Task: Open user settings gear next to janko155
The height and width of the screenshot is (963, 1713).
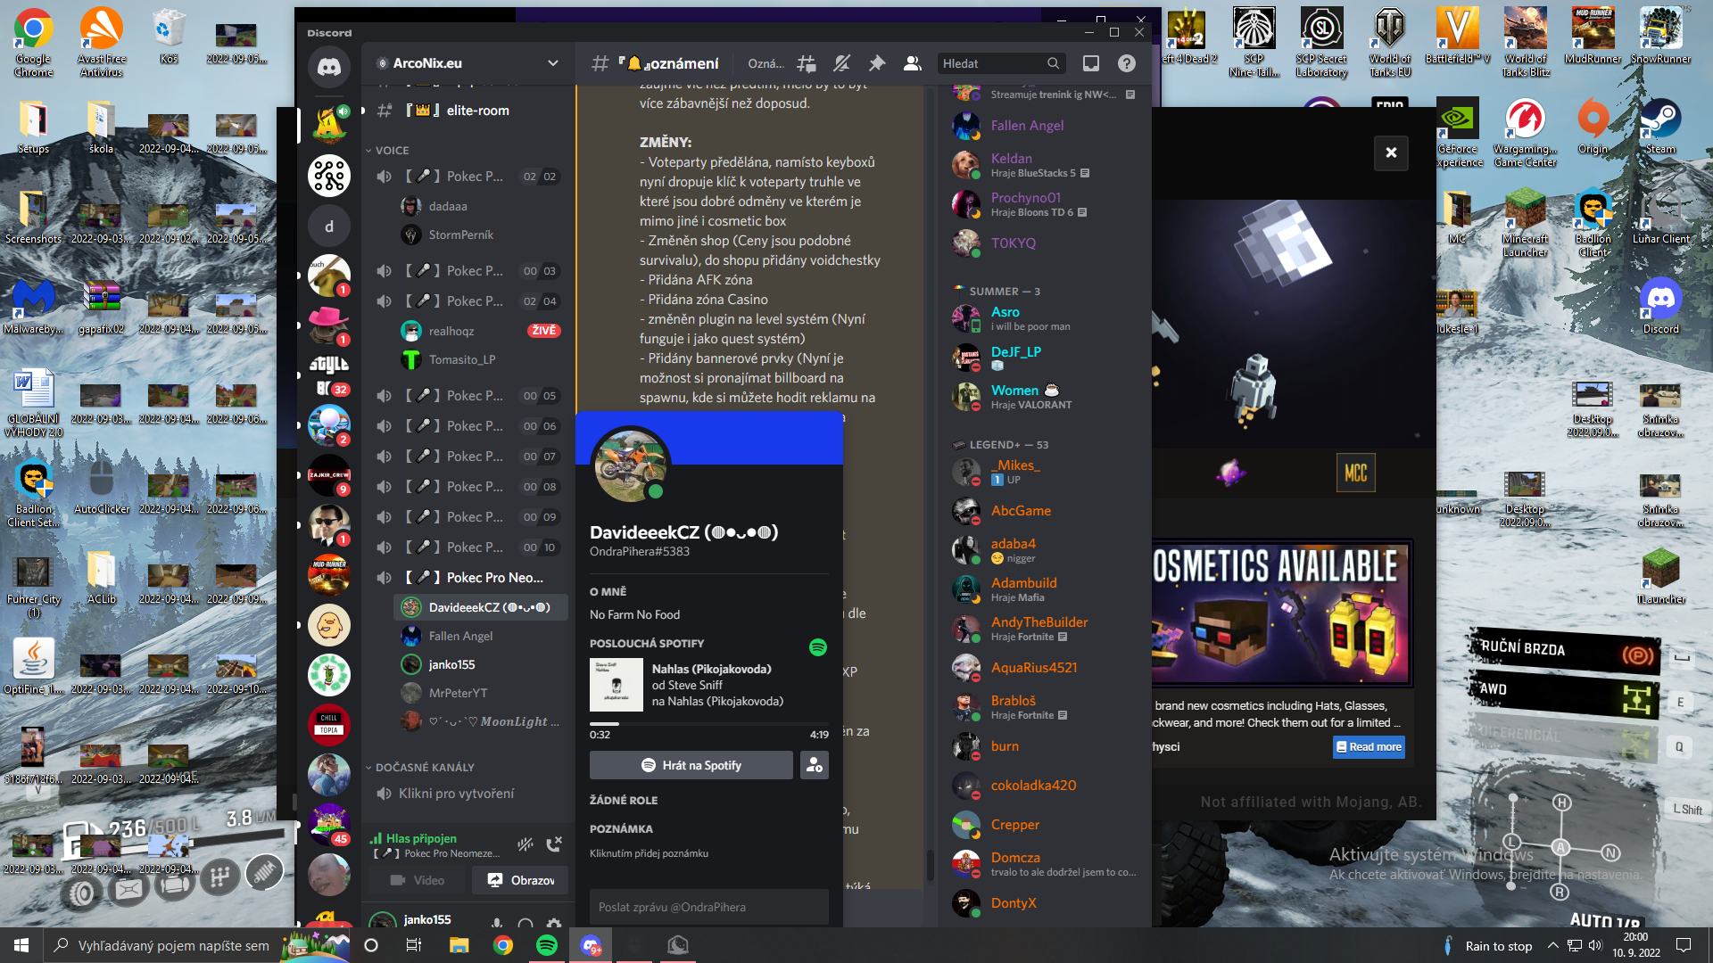Action: coord(554,924)
